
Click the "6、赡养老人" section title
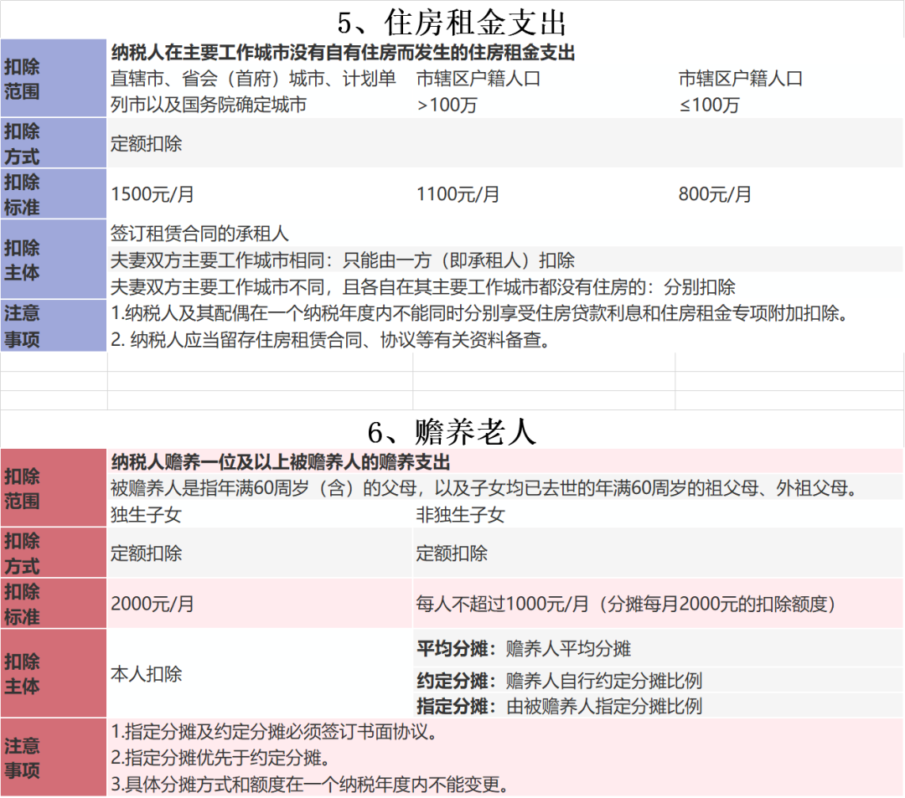coord(452,431)
